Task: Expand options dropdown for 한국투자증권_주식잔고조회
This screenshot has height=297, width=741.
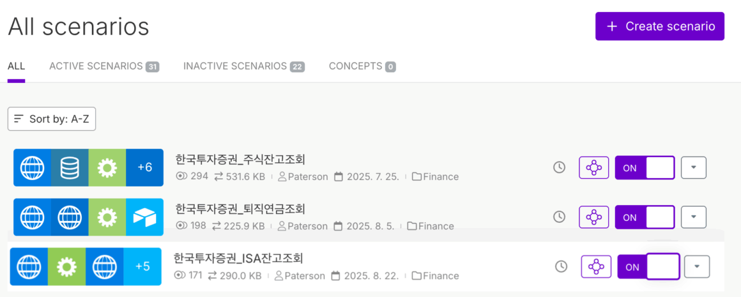Action: 693,167
